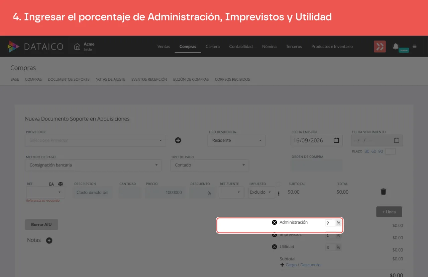Click the Descuento link under Subtotal

coord(310,265)
